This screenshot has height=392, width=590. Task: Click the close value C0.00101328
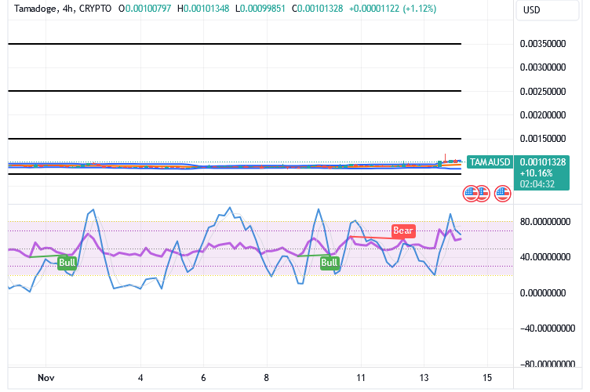click(x=317, y=9)
